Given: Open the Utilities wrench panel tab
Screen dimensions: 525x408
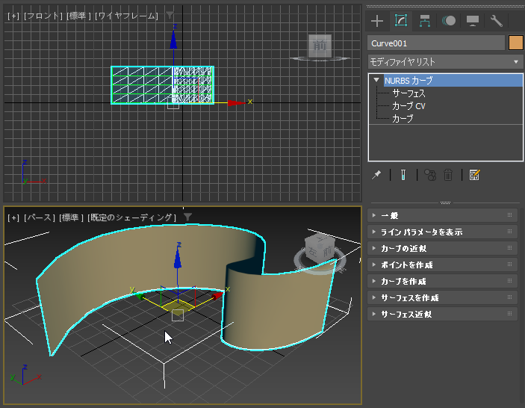Looking at the screenshot, I should click(x=496, y=21).
